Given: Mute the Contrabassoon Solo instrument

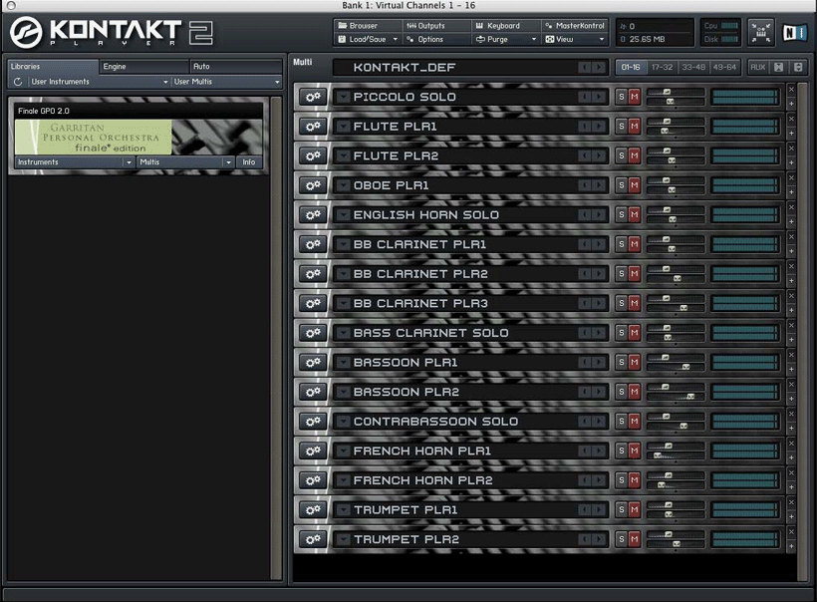Looking at the screenshot, I should coord(634,422).
